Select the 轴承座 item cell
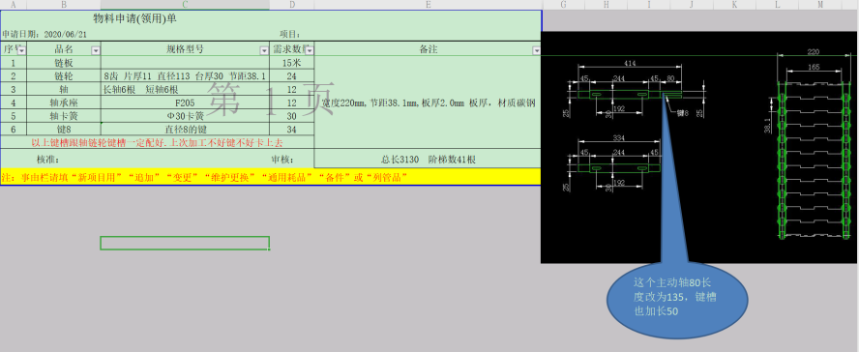 64,103
